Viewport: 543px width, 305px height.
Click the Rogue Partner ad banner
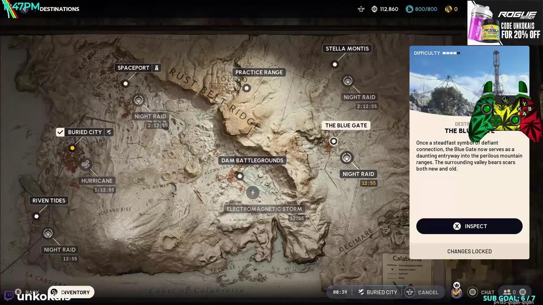pos(505,23)
